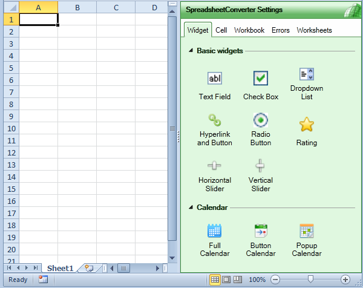Add a star Rating widget
This screenshot has height=288, width=363.
[307, 131]
